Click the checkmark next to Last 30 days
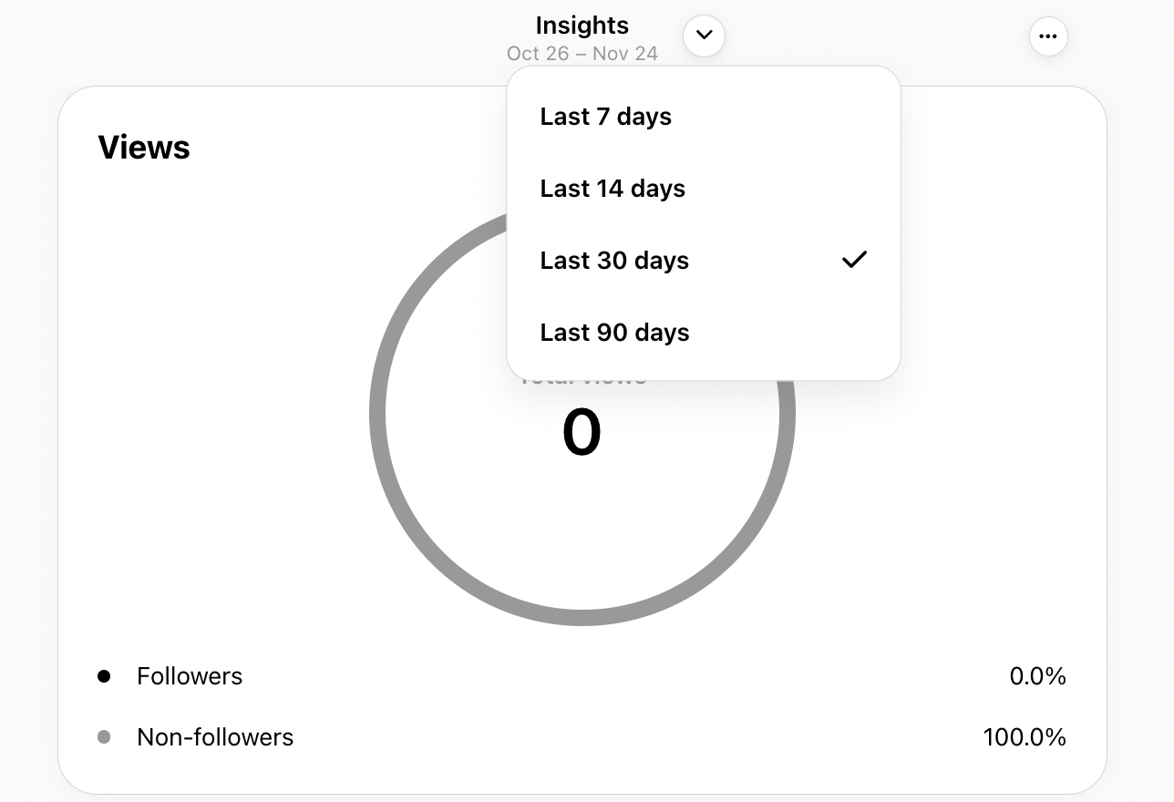This screenshot has height=802, width=1174. (x=854, y=260)
